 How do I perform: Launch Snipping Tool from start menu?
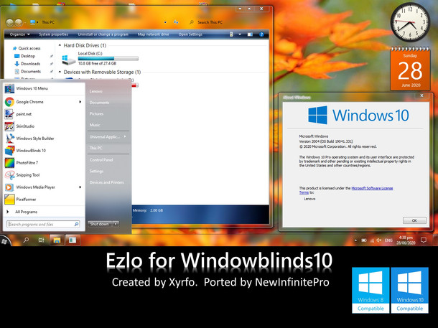(x=44, y=175)
